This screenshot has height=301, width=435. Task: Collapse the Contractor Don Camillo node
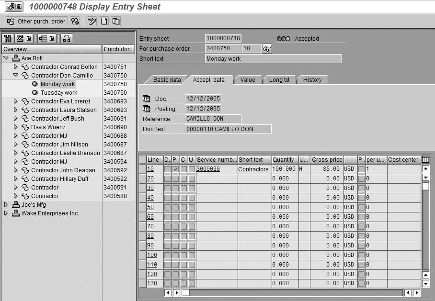pos(15,76)
